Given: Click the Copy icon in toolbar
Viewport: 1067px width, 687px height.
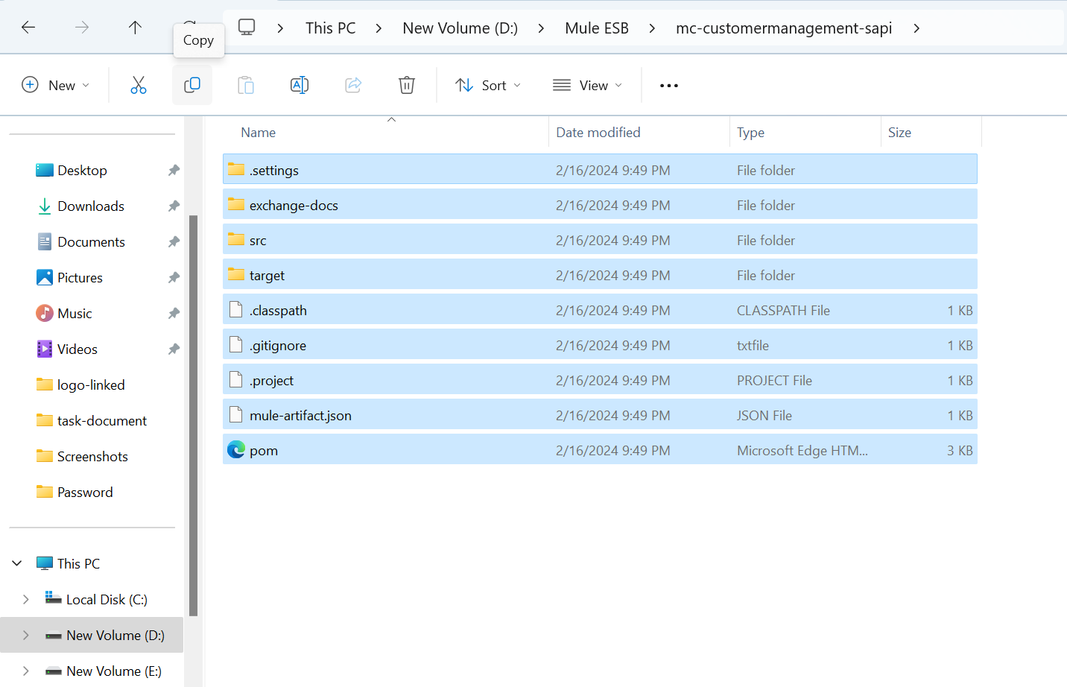Looking at the screenshot, I should pyautogui.click(x=192, y=85).
